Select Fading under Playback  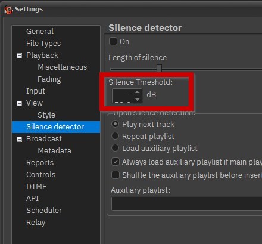coord(49,79)
